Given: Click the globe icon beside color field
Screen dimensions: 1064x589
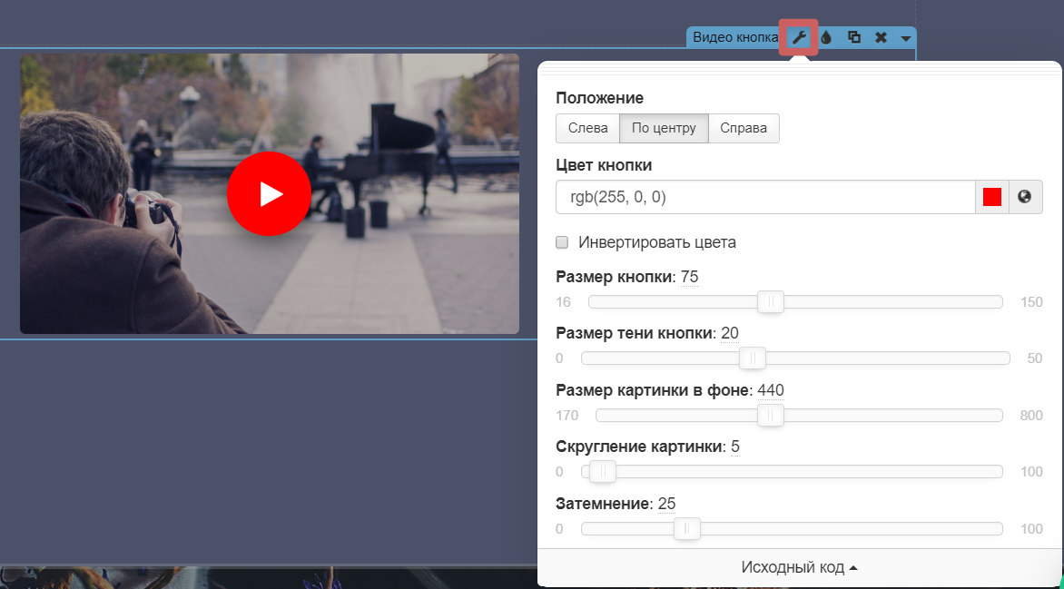Looking at the screenshot, I should tap(1025, 197).
